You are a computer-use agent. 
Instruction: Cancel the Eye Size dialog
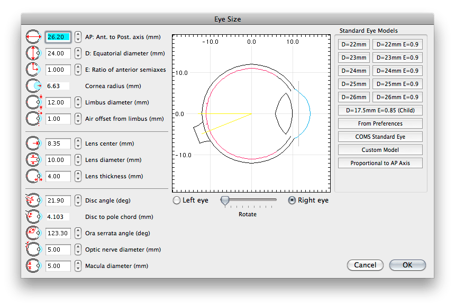coord(365,265)
